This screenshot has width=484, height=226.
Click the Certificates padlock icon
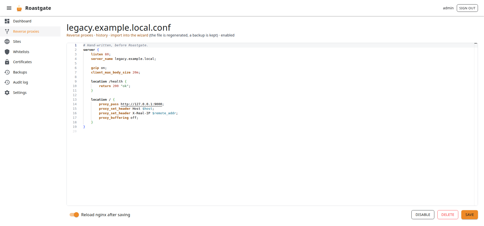tap(7, 62)
